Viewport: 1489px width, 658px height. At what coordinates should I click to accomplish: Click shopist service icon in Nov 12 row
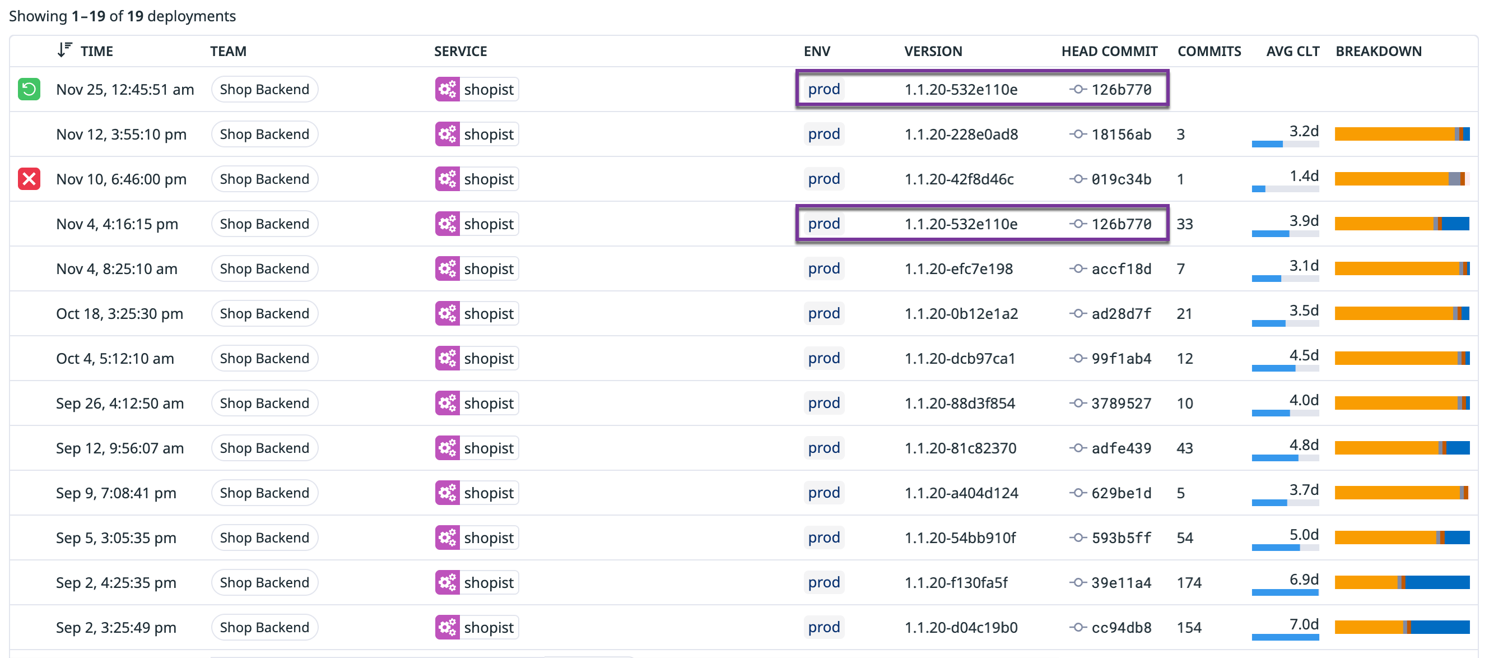[x=448, y=134]
